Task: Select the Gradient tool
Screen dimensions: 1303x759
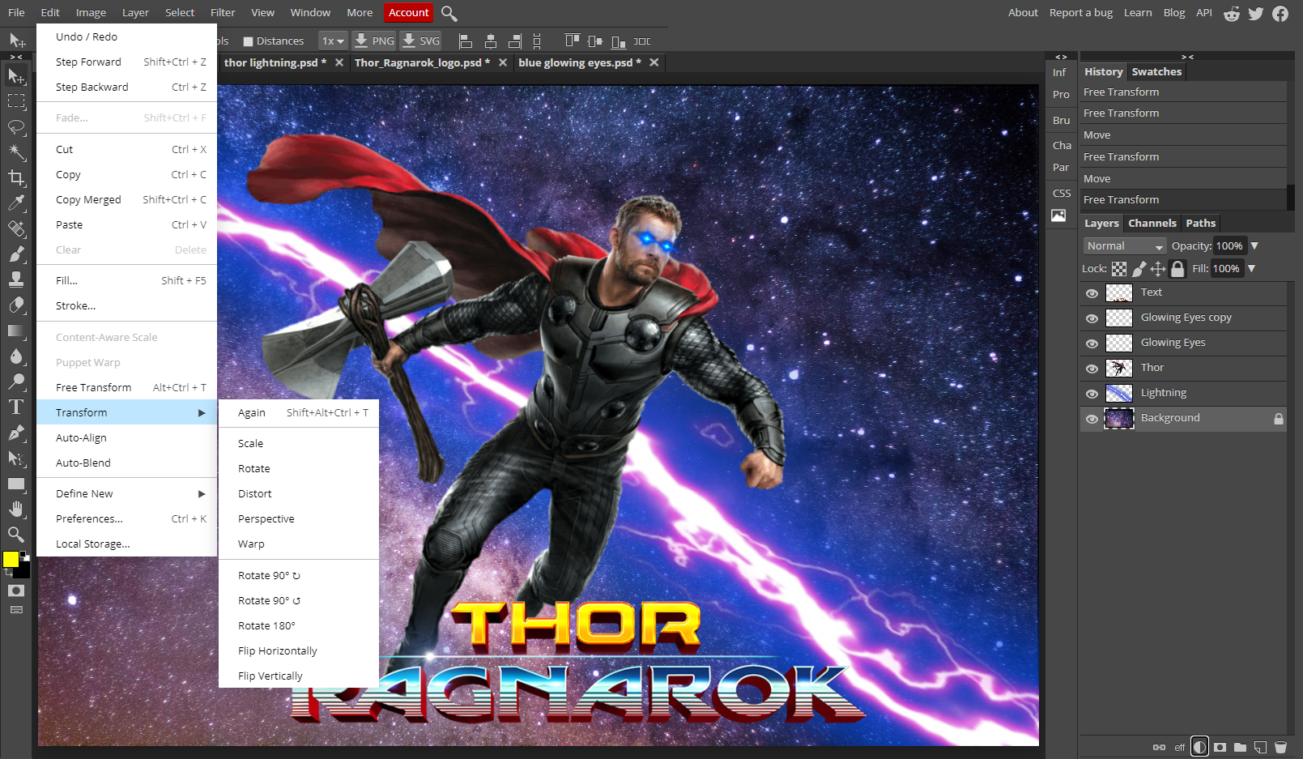Action: tap(16, 330)
